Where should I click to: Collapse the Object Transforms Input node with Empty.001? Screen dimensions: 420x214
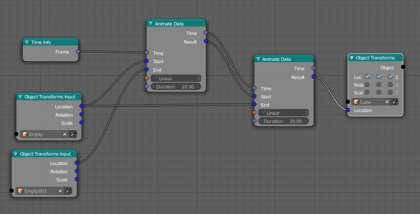(x=15, y=154)
